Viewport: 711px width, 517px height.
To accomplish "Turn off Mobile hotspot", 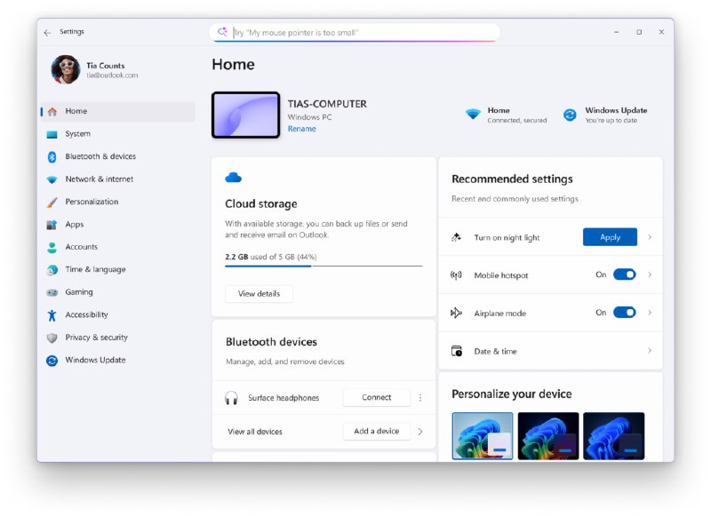I will point(625,275).
